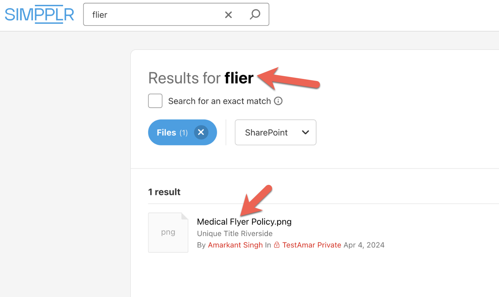Remove the Files filter via its X icon
The height and width of the screenshot is (297, 499).
[201, 132]
